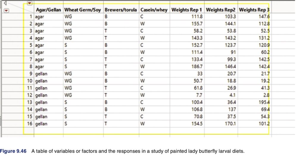The width and height of the screenshot is (305, 156).
Task: Select the Brewers/torula column header
Action: (121, 10)
